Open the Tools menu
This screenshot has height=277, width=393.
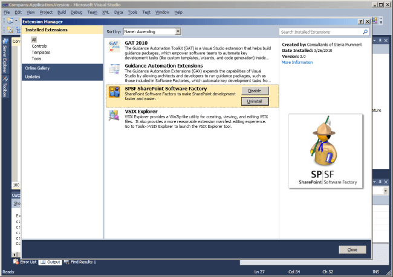[x=132, y=12]
